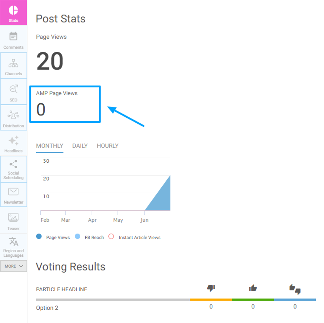This screenshot has height=323, width=324.
Task: Click the AMP Page Views stat box
Action: point(65,104)
